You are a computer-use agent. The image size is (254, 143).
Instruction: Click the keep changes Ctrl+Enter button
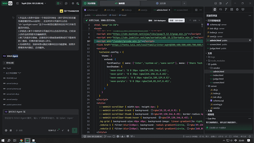(177, 20)
